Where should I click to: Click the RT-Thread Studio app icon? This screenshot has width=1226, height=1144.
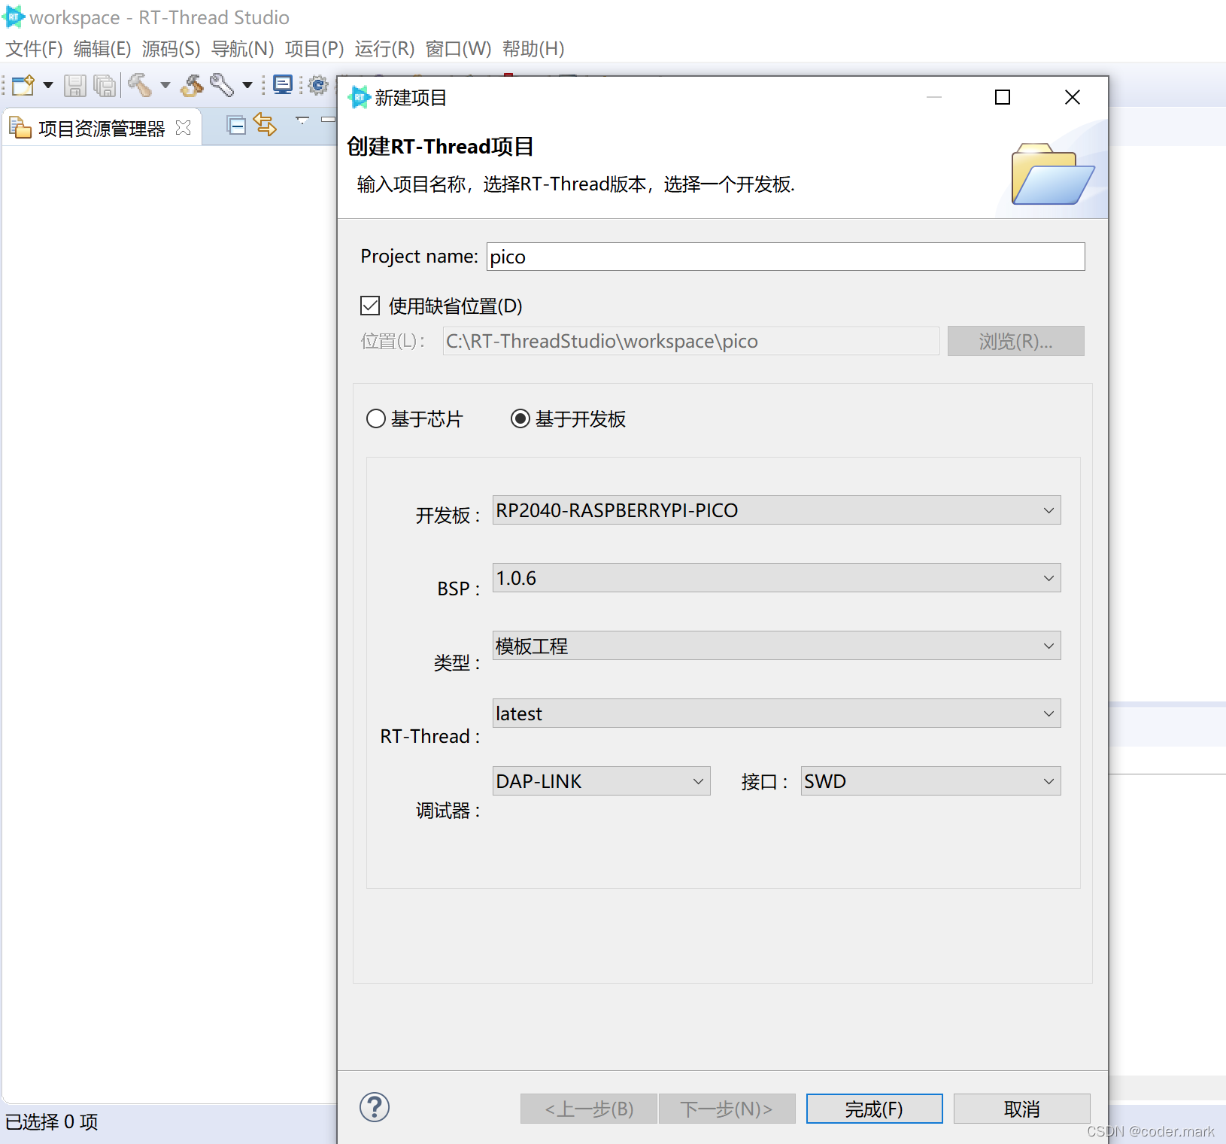(14, 17)
